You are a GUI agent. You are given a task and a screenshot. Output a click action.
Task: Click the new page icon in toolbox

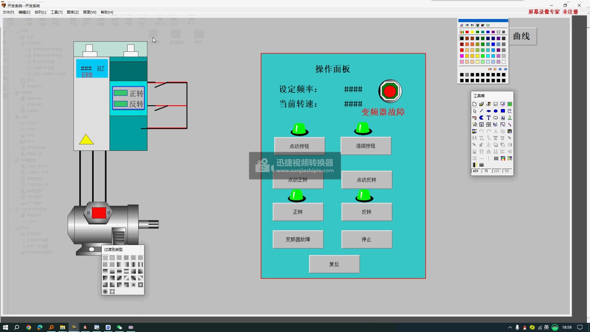pyautogui.click(x=474, y=104)
